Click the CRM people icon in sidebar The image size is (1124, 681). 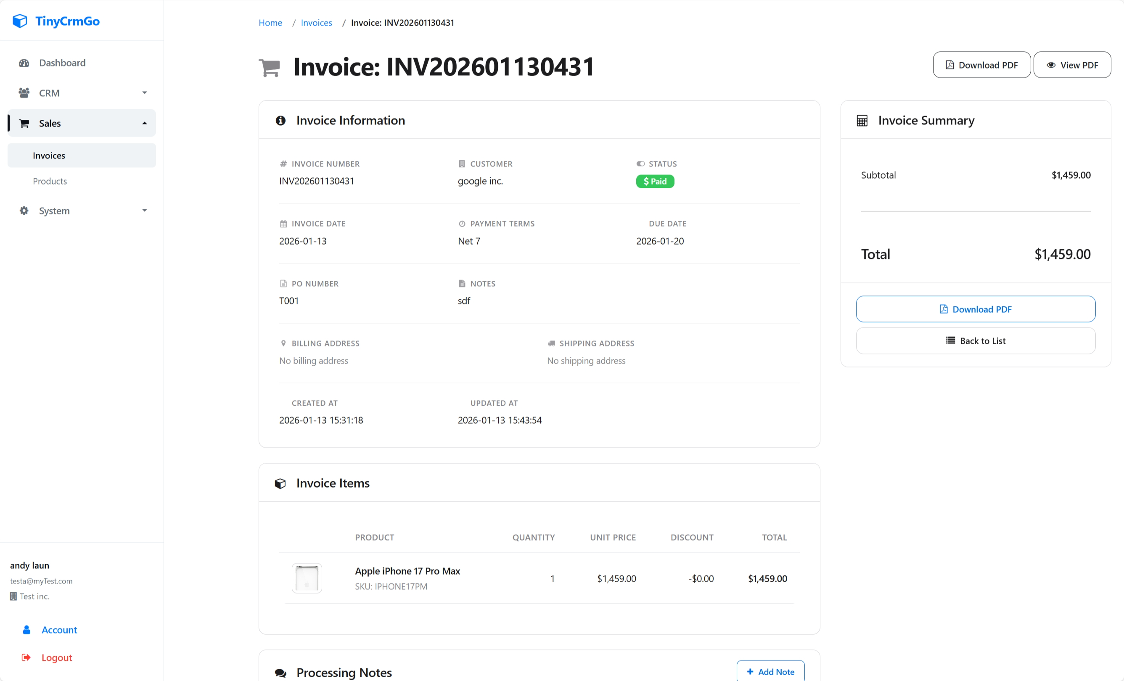point(24,92)
